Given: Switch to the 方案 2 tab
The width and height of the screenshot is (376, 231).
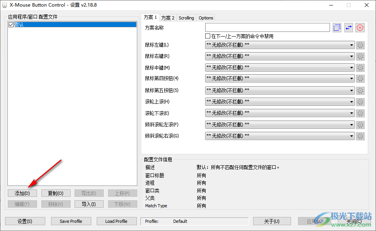Looking at the screenshot, I should [168, 18].
